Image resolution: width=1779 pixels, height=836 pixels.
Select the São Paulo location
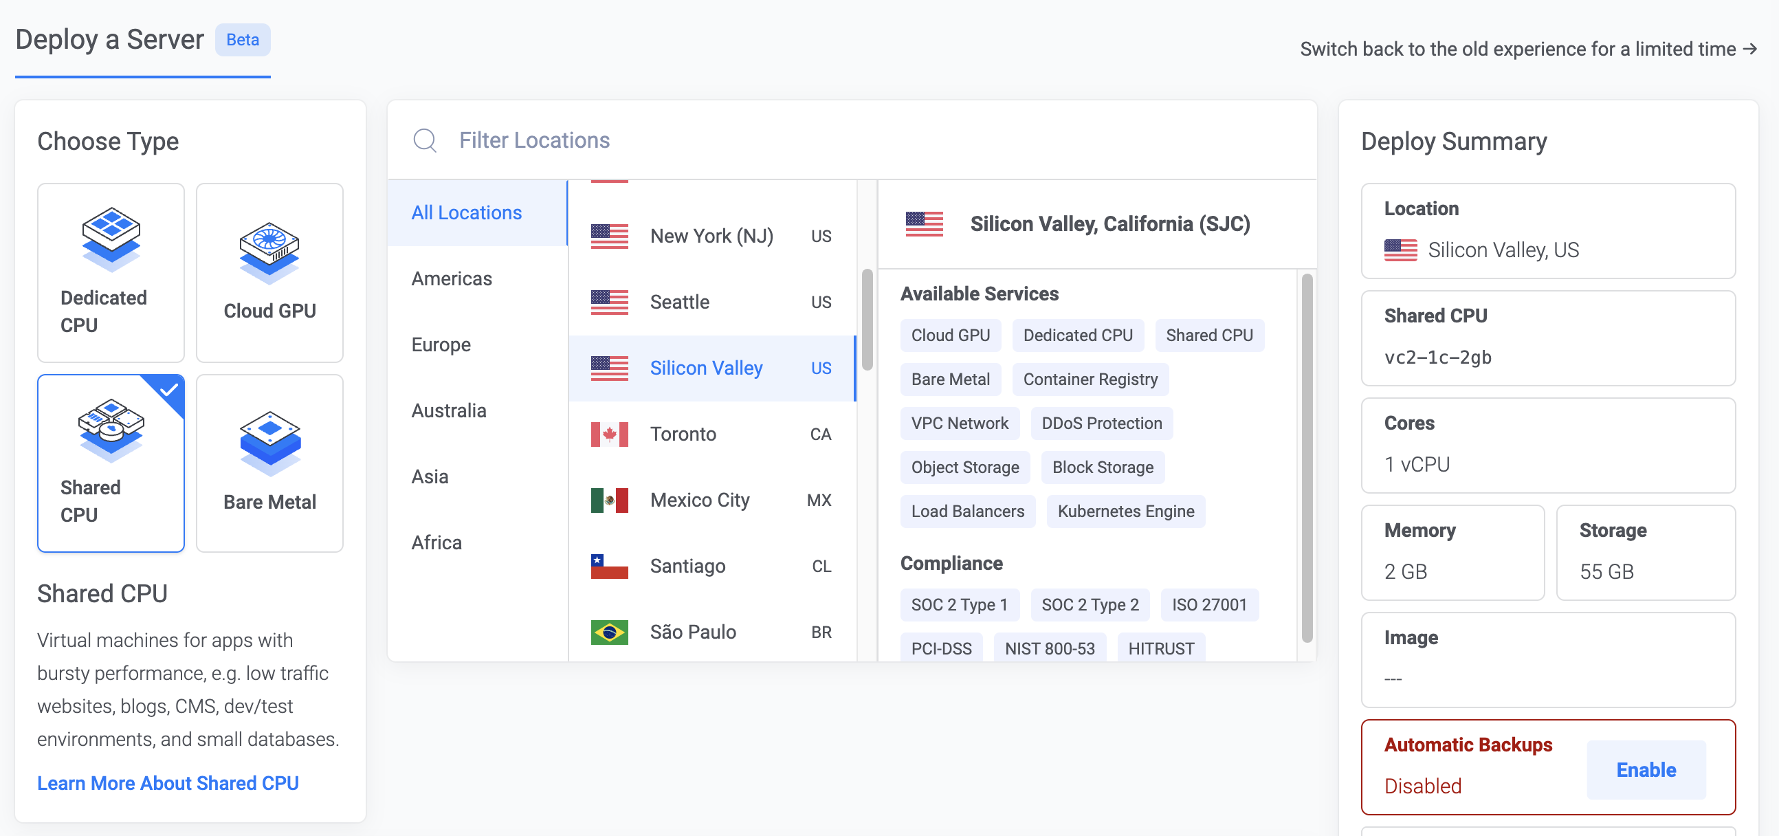pos(712,632)
